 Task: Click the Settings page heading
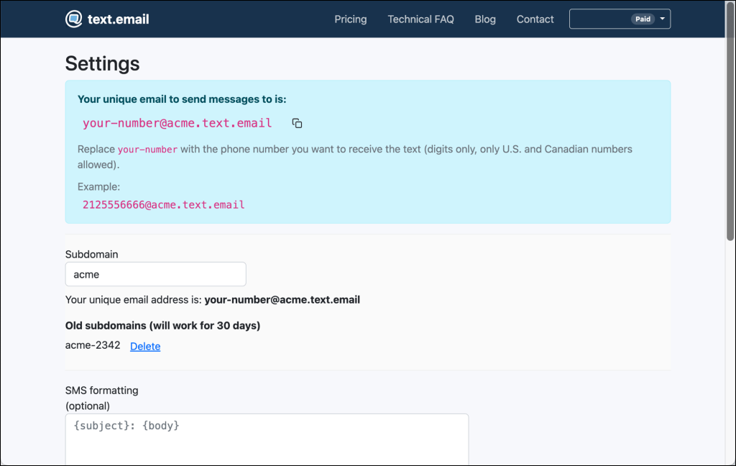[102, 63]
